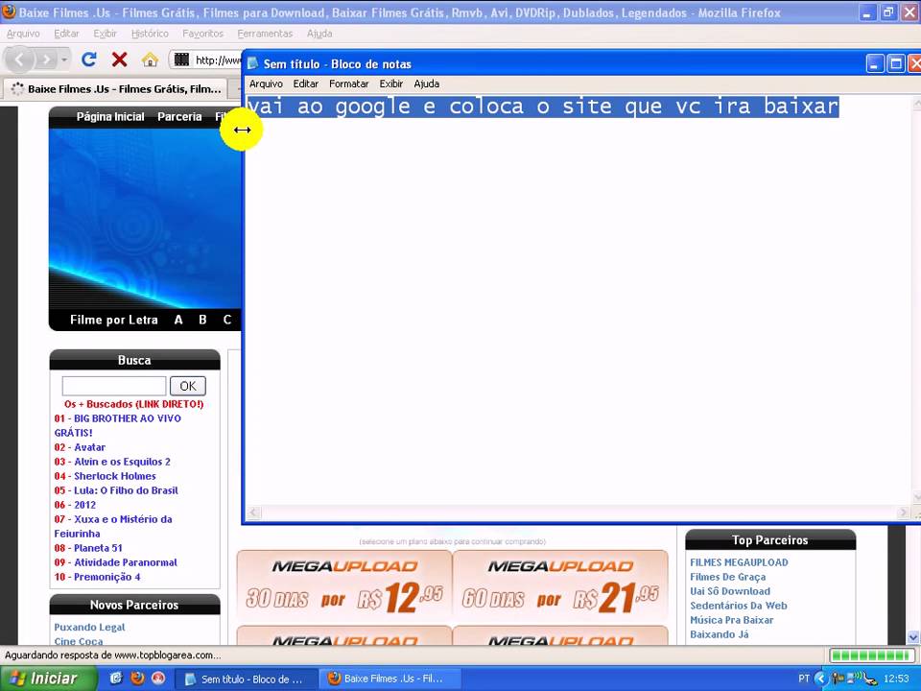This screenshot has width=921, height=691.
Task: Open the navigation history dropdown arrow in Firefox
Action: (64, 60)
